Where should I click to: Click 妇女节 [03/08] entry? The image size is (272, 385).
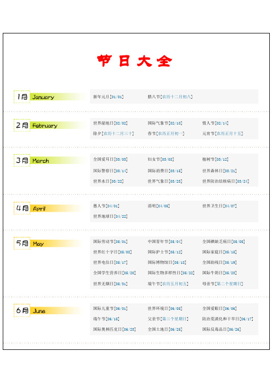[161, 160]
